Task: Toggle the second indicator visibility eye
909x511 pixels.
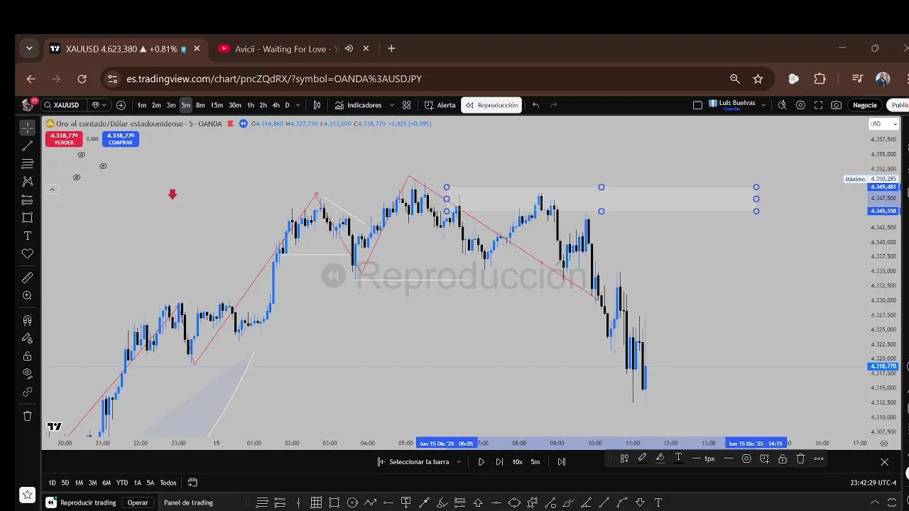Action: tap(103, 166)
